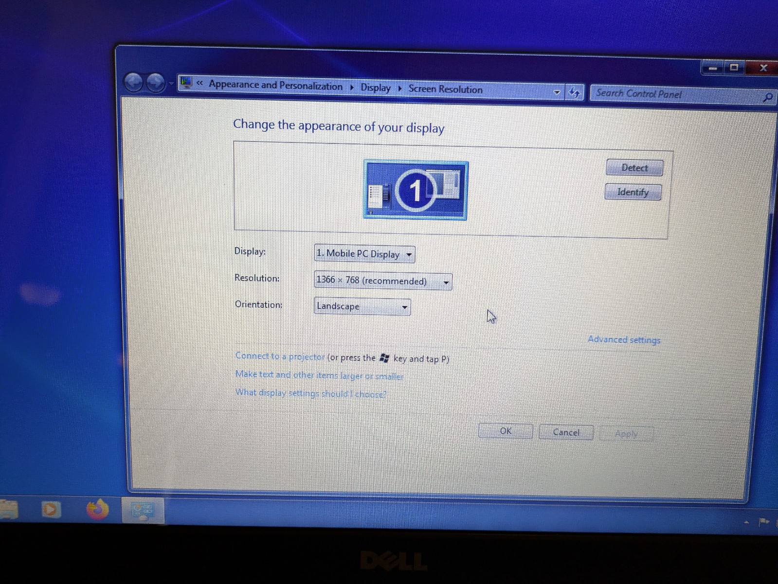Click the OK button
Screen dimensions: 778x584
click(506, 431)
